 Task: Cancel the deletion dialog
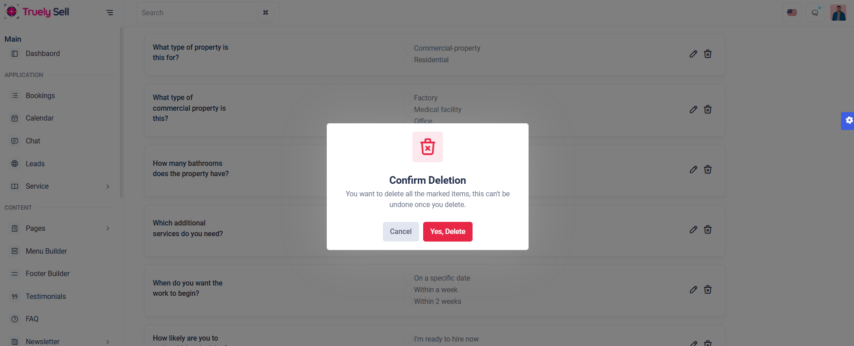400,232
